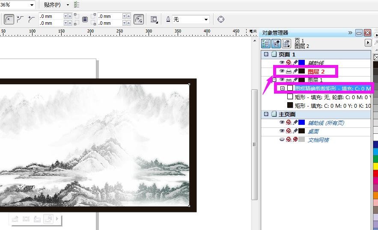The height and width of the screenshot is (230, 378).
Task: Collapse the 页面 1 tree node
Action: click(x=266, y=54)
